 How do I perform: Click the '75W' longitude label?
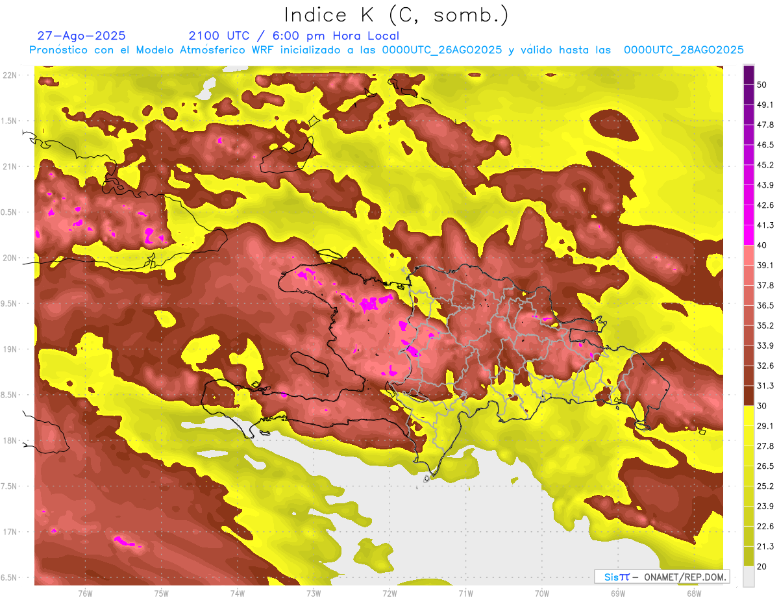point(162,593)
